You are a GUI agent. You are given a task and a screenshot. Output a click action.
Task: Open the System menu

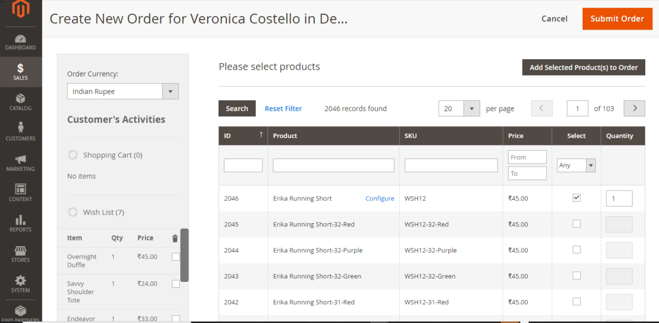click(x=21, y=285)
